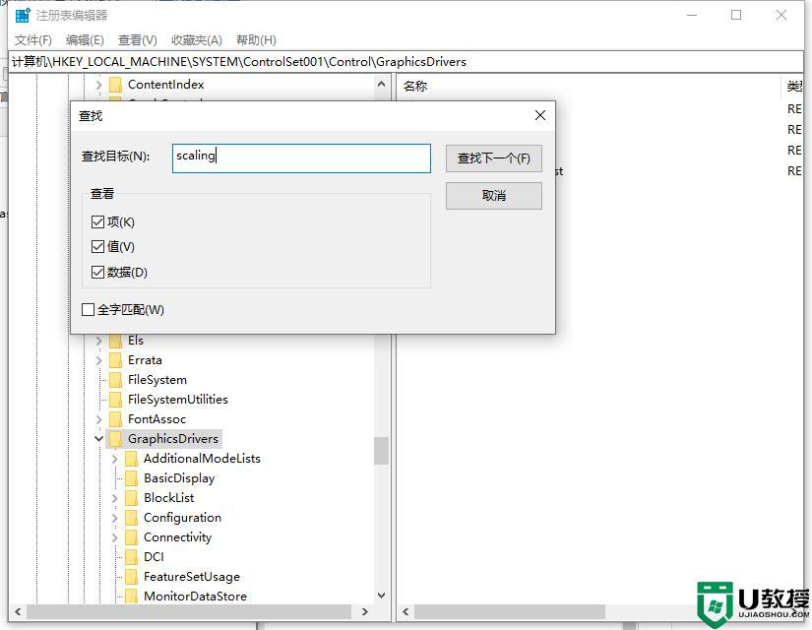
Task: Click the BasicDisplay folder icon
Action: tap(131, 478)
